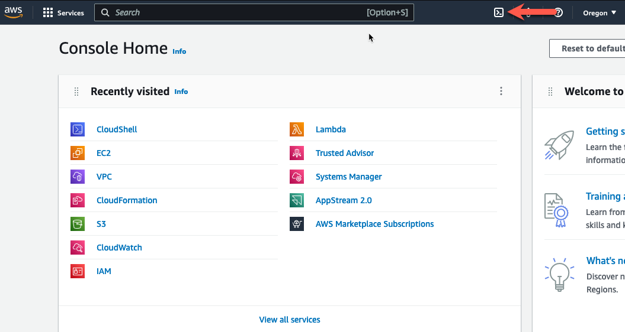Open Recently visited widget options menu
Screen dimensions: 625x332
(501, 91)
